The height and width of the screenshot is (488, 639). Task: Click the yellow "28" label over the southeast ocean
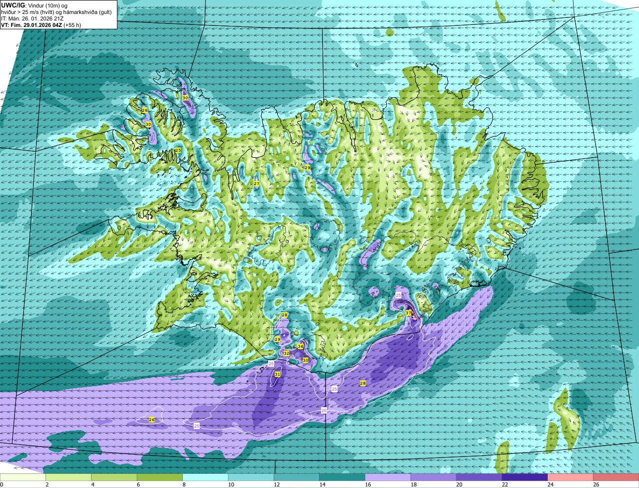[x=363, y=383]
